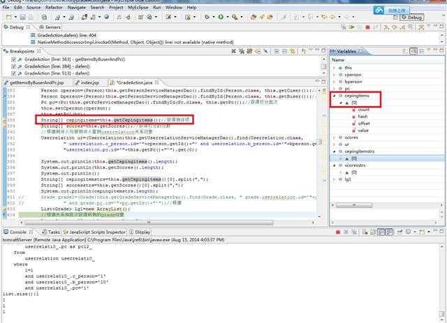The height and width of the screenshot is (323, 447).
Task: Click the Name column header in Variables
Action: 338,60
